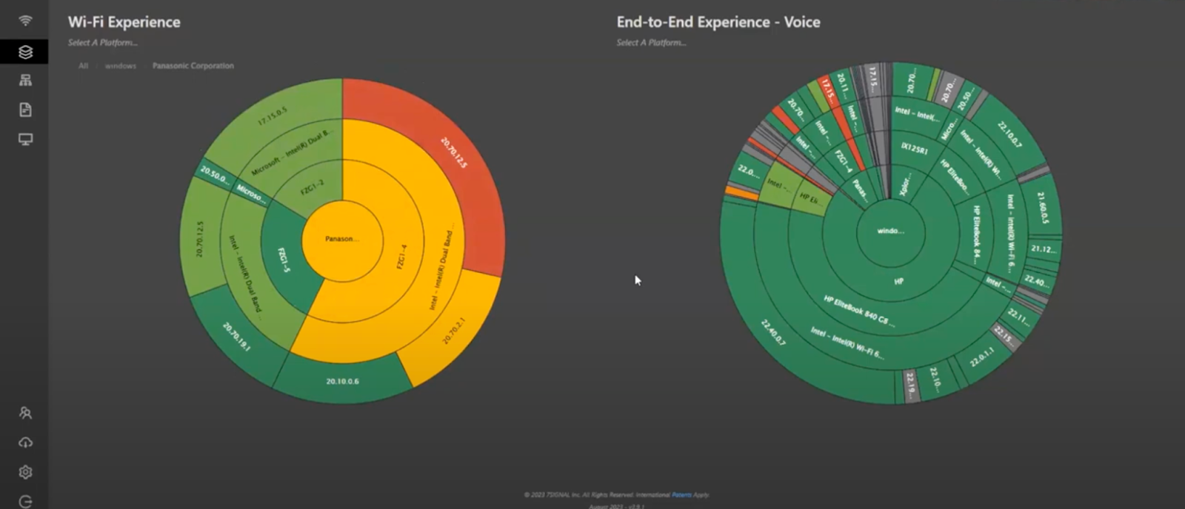Click the logout icon in sidebar

click(25, 502)
